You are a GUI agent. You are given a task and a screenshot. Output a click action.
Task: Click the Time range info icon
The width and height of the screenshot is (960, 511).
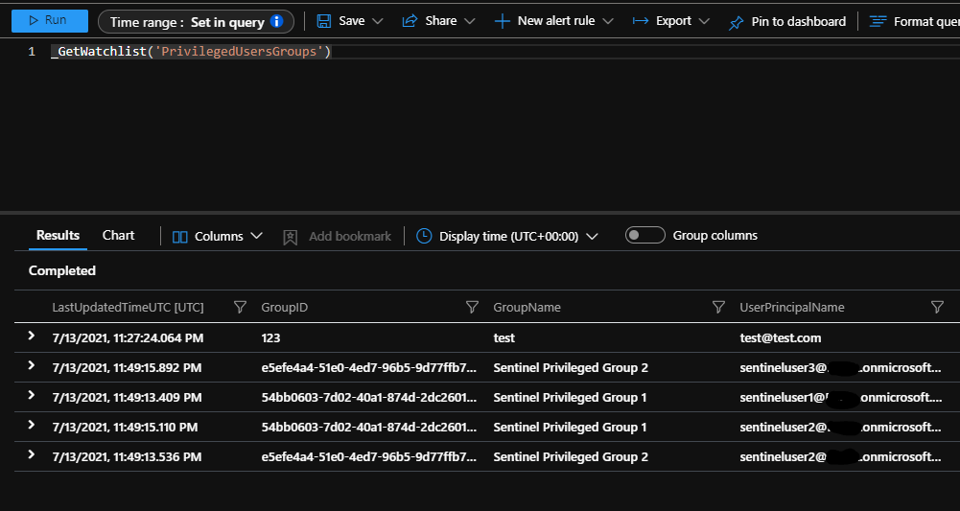point(277,21)
